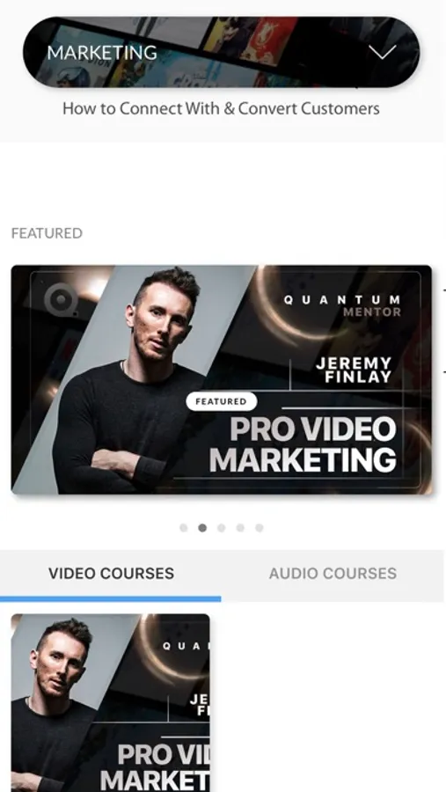Go to the first carousel page dot
This screenshot has width=446, height=792.
(183, 528)
